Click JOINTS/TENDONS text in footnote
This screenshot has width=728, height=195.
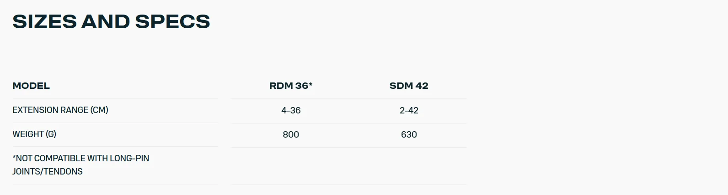point(48,171)
